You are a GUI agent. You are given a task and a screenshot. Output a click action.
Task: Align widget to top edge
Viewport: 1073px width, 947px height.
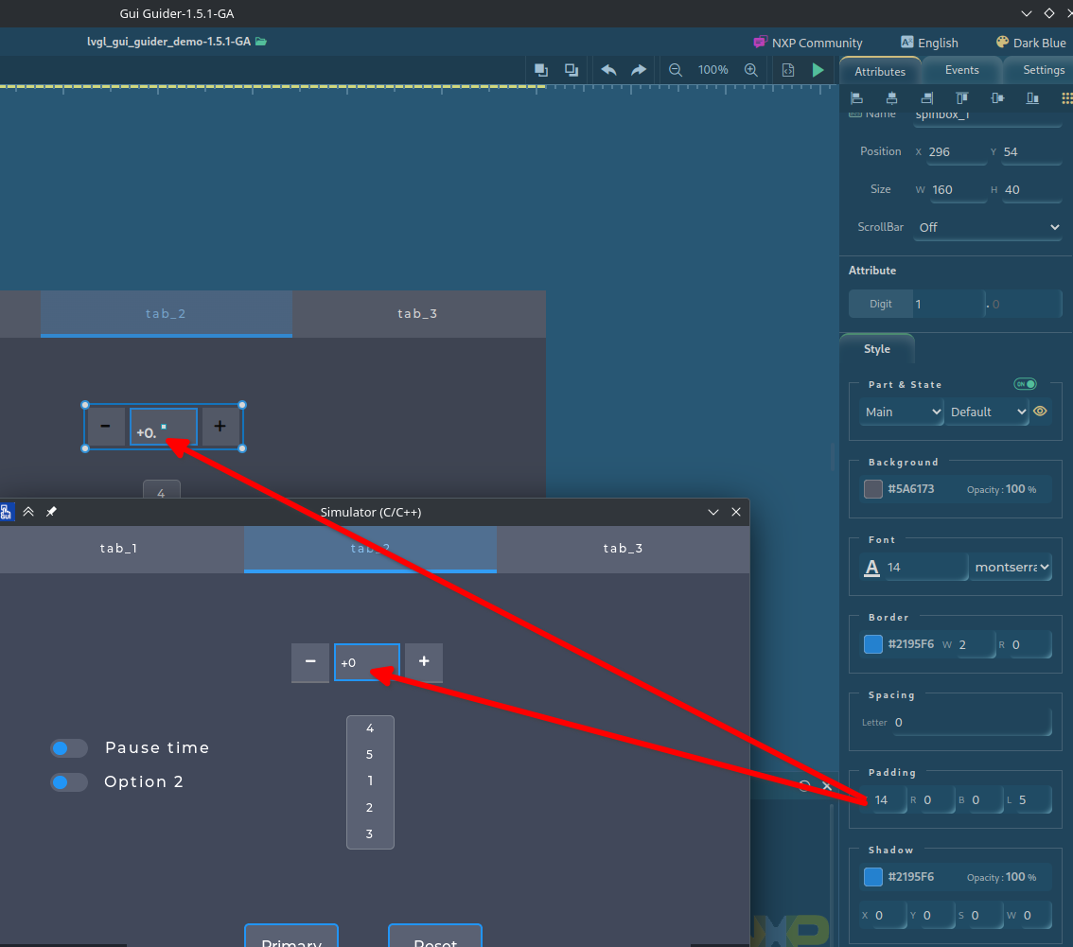point(962,98)
